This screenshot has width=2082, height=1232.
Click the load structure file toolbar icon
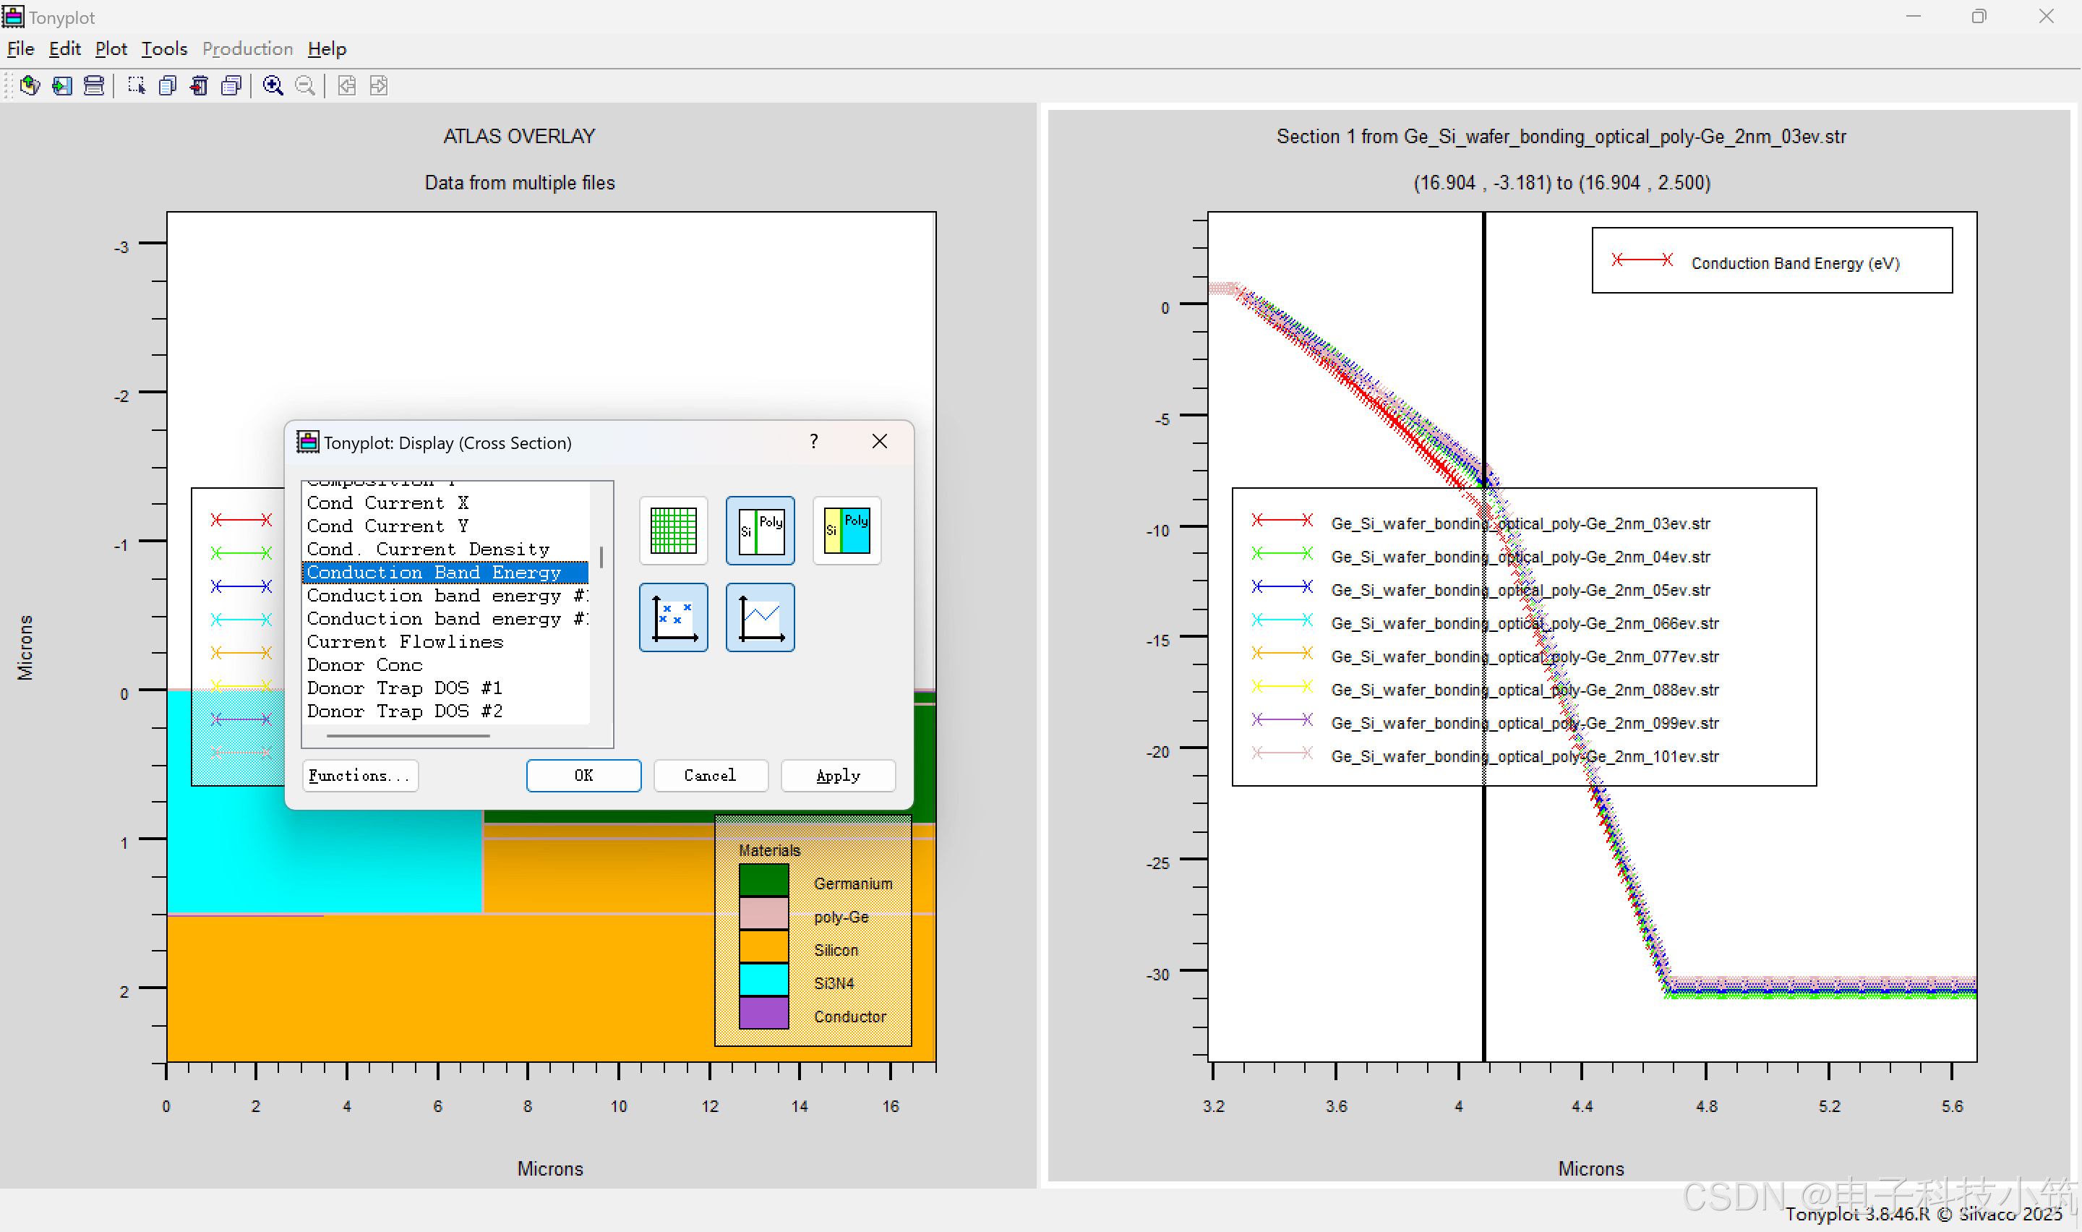coord(30,85)
